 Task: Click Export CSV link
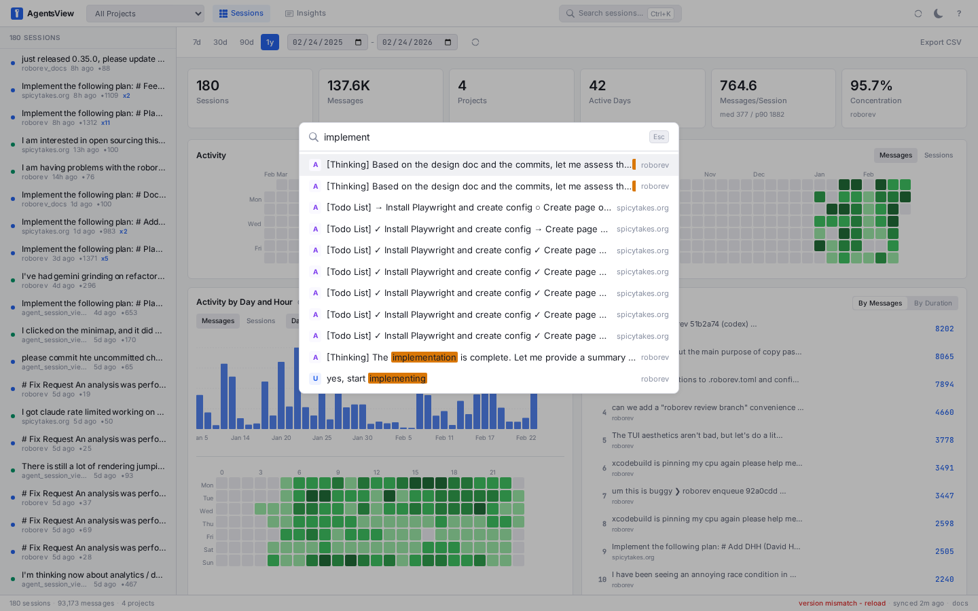(940, 42)
